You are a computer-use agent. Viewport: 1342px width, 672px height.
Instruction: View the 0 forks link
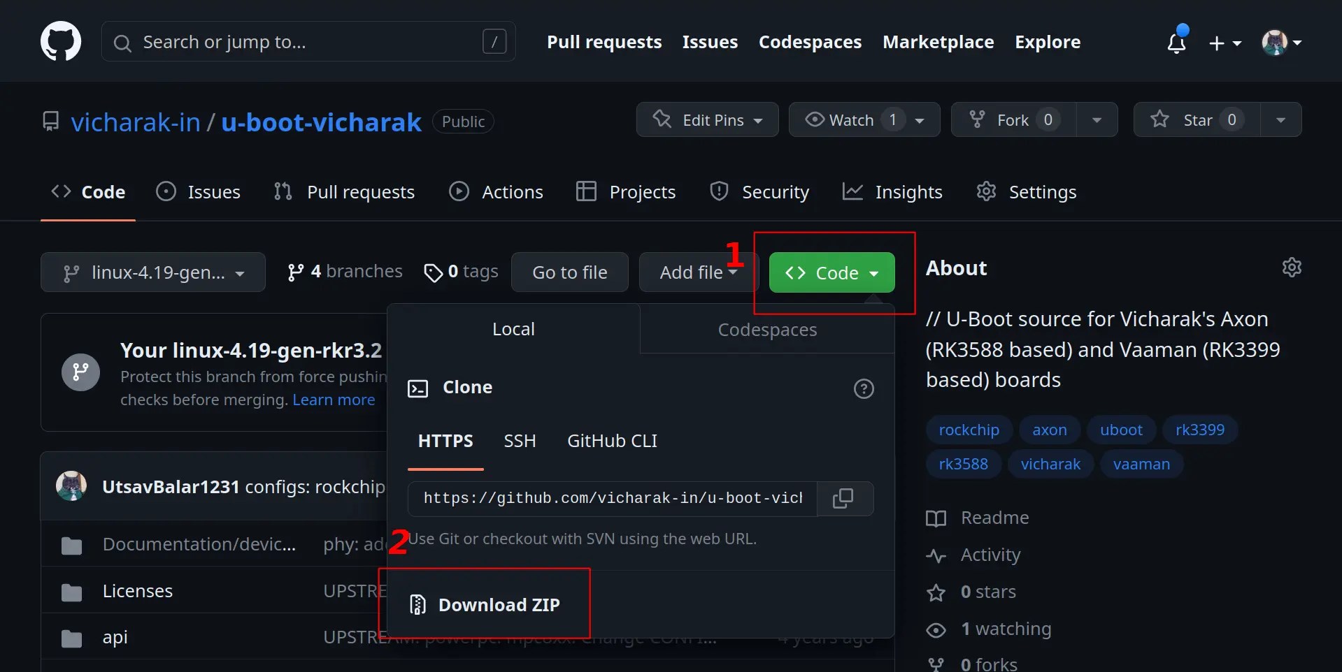972,664
